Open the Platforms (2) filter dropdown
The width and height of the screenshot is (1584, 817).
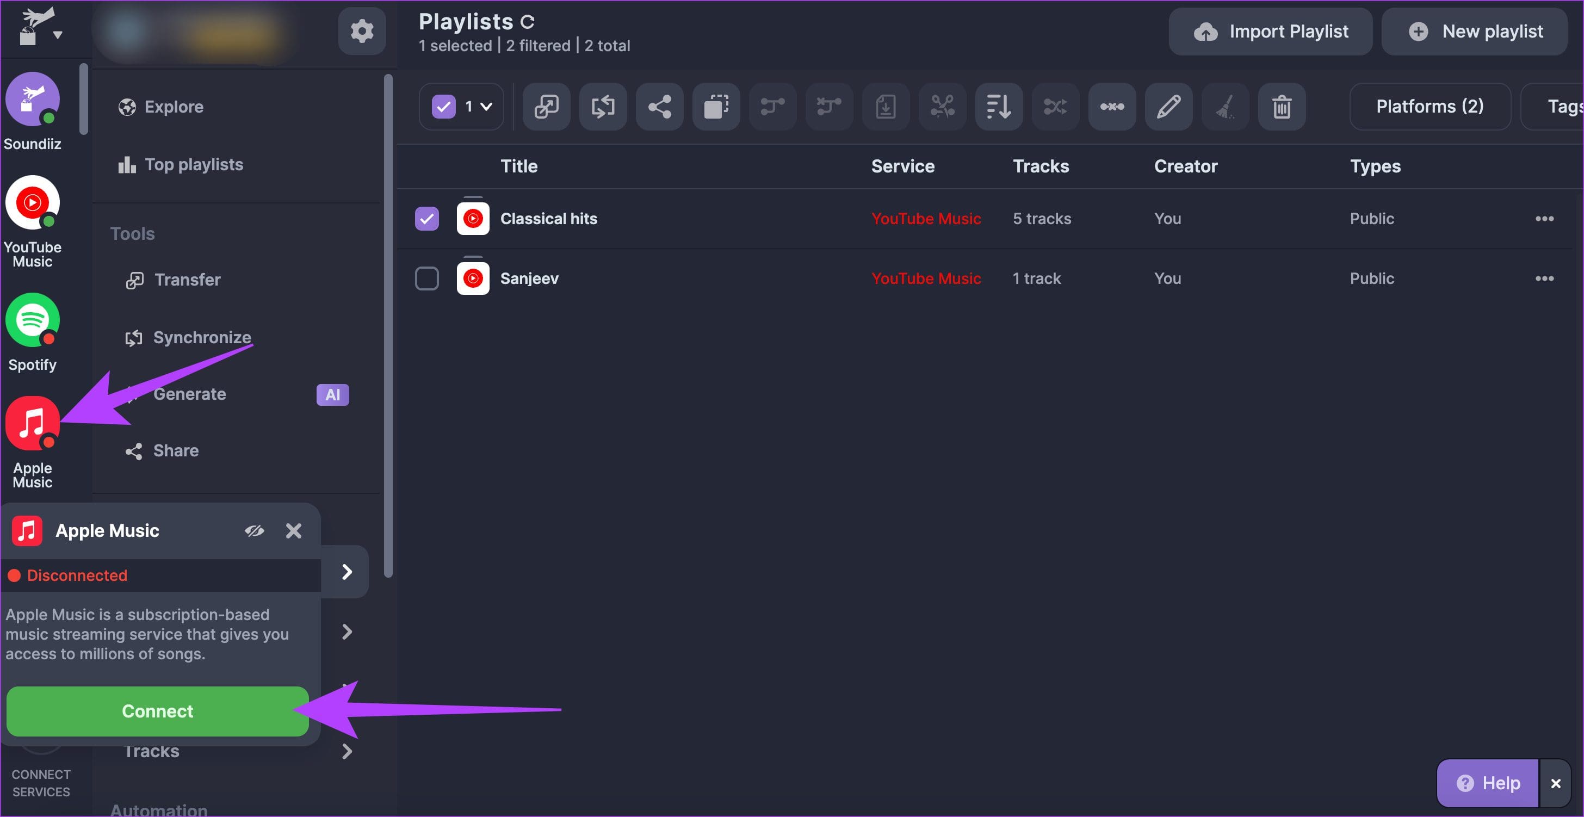coord(1430,107)
